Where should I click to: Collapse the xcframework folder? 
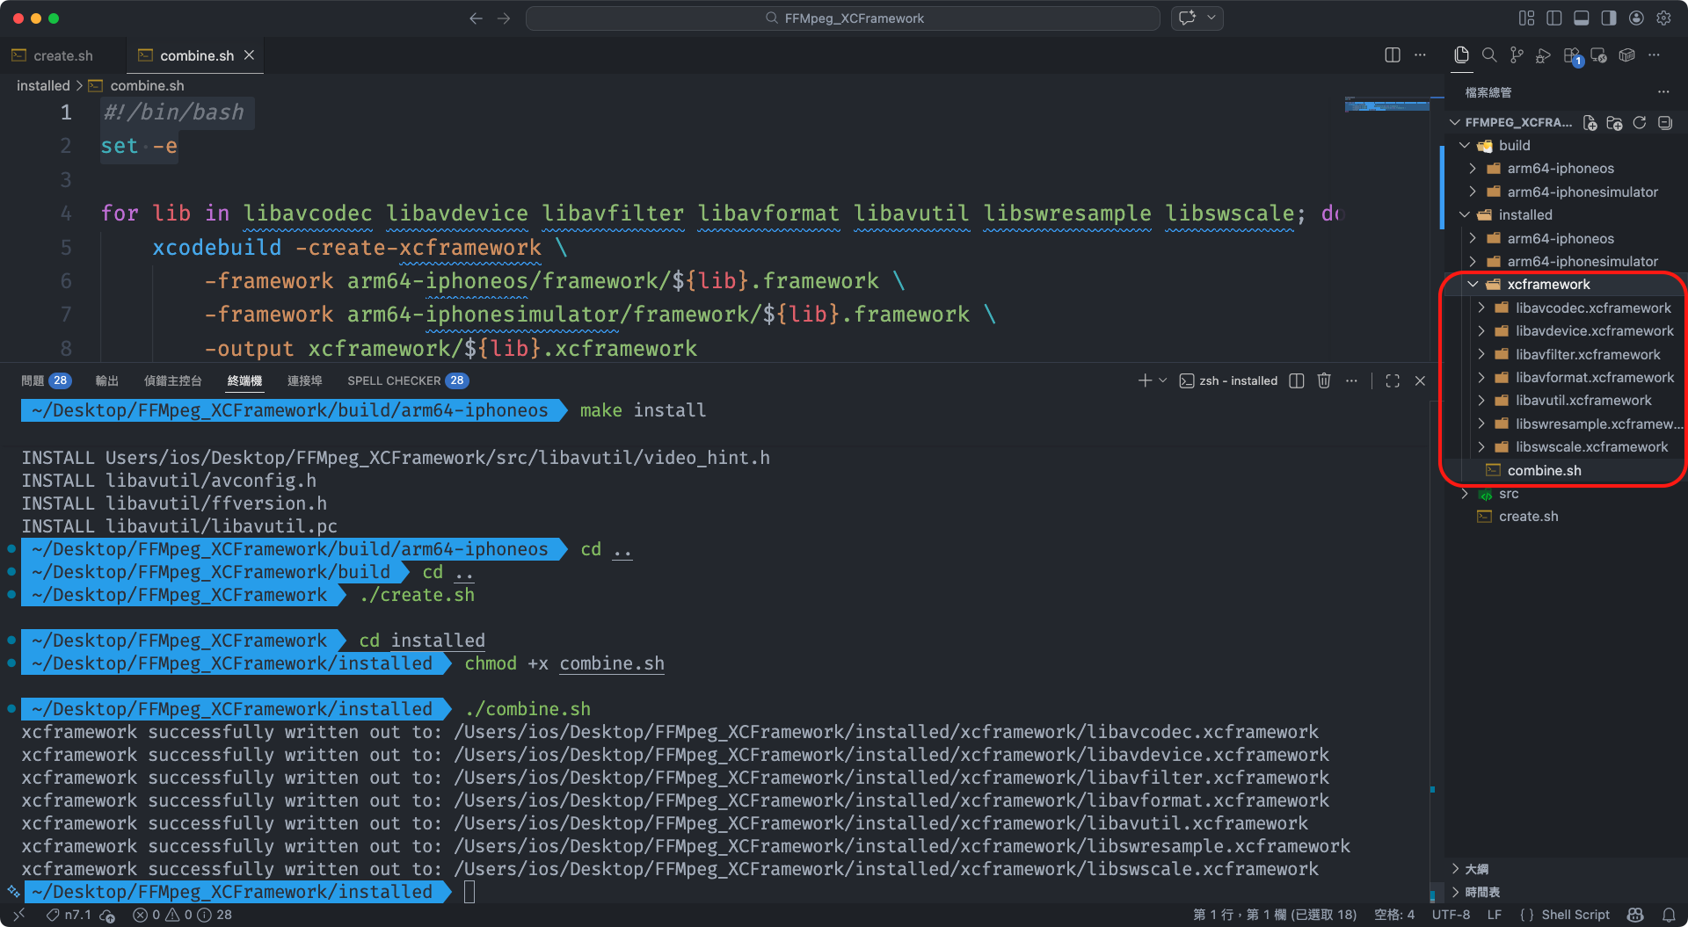[x=1548, y=285]
